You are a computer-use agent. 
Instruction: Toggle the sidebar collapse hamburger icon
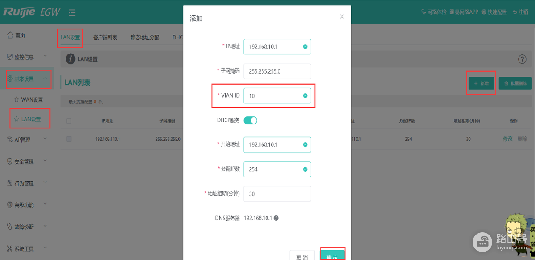click(72, 12)
